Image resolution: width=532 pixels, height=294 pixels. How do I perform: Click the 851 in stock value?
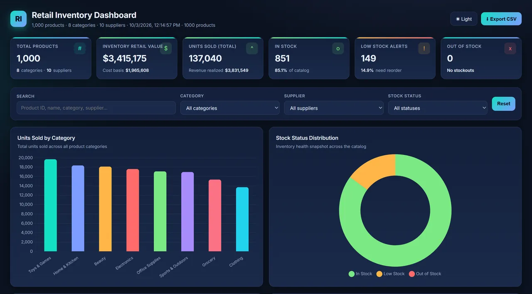click(282, 59)
